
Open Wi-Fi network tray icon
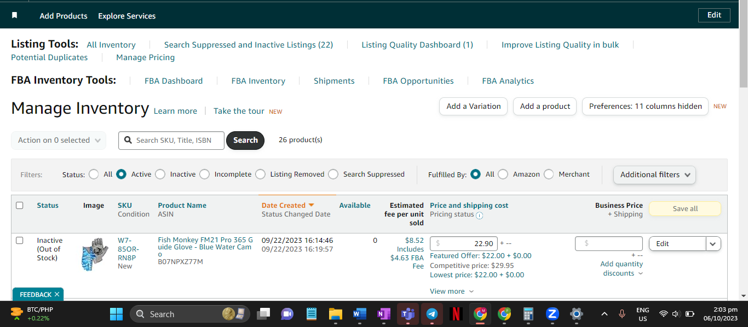pyautogui.click(x=664, y=314)
